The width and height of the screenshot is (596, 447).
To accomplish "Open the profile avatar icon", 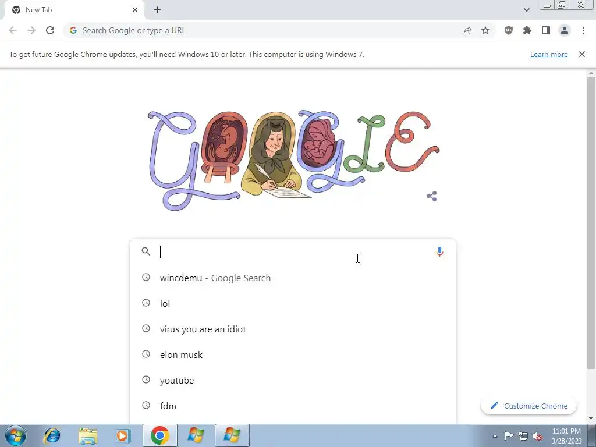I will 565,30.
